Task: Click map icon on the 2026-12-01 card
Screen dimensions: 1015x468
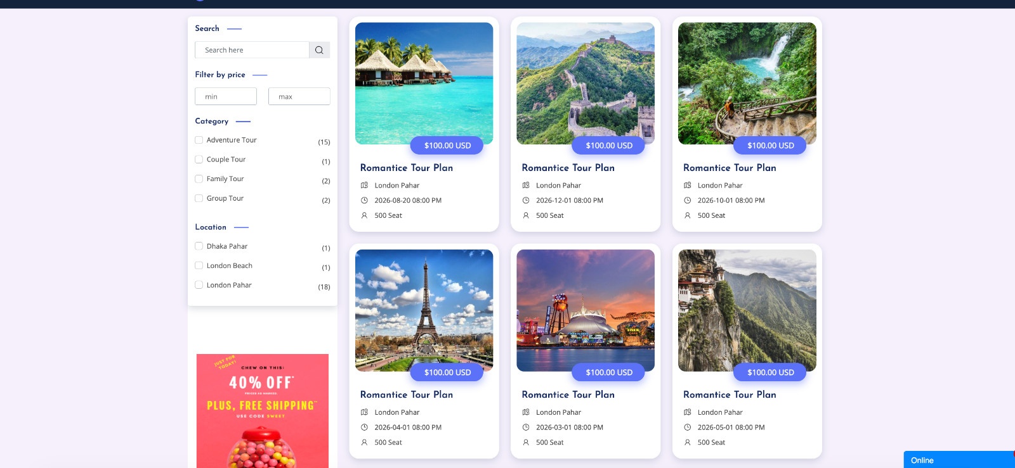Action: coord(526,185)
